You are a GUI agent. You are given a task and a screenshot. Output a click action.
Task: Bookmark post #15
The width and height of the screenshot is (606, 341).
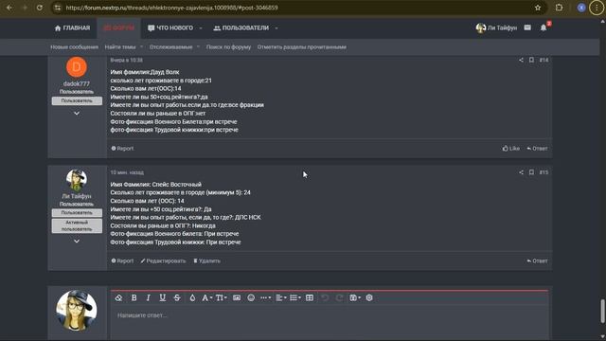coord(531,172)
